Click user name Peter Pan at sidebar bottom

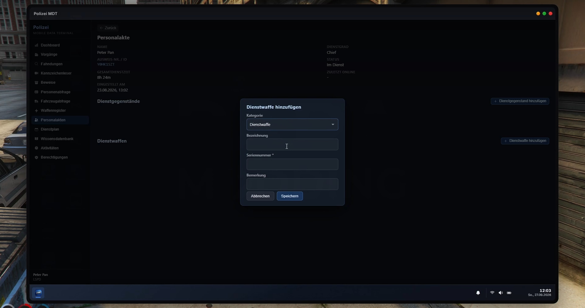click(x=40, y=275)
